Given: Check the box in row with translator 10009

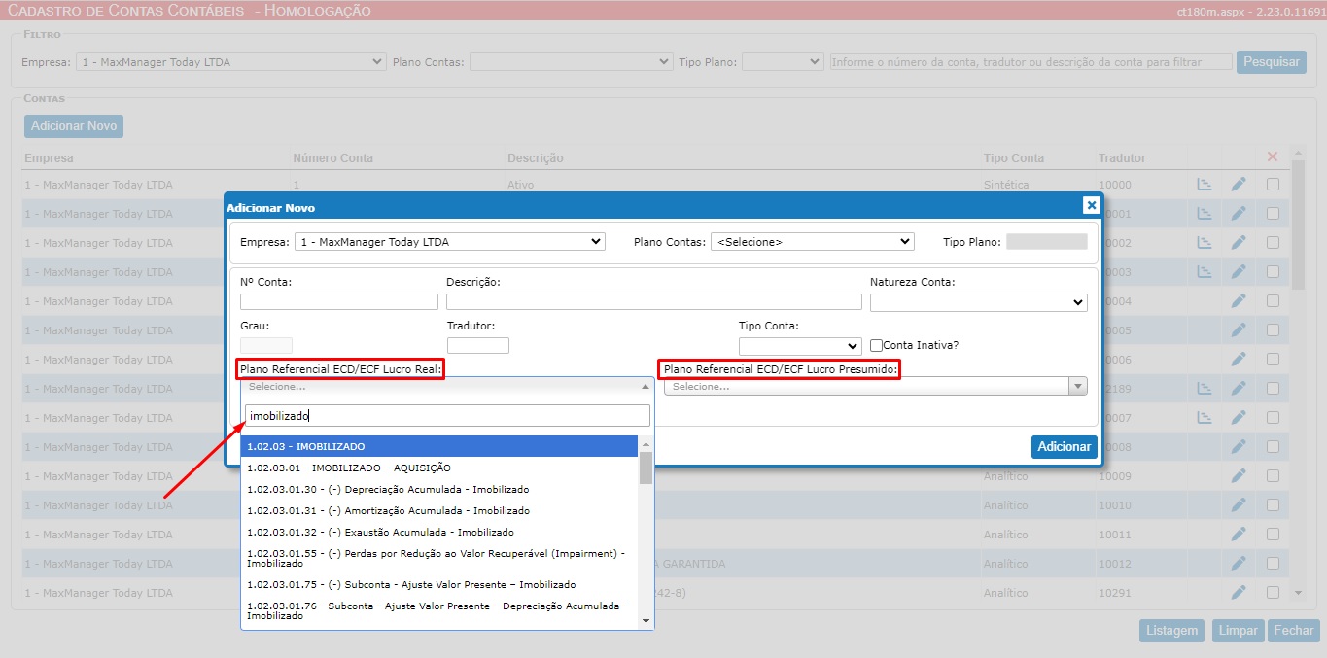Looking at the screenshot, I should click(x=1273, y=476).
